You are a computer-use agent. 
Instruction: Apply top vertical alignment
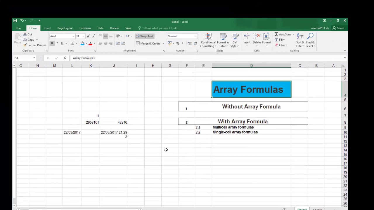tap(100, 36)
